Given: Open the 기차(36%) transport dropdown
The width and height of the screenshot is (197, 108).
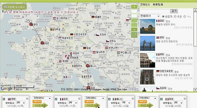Looking at the screenshot, I should (x=95, y=98).
